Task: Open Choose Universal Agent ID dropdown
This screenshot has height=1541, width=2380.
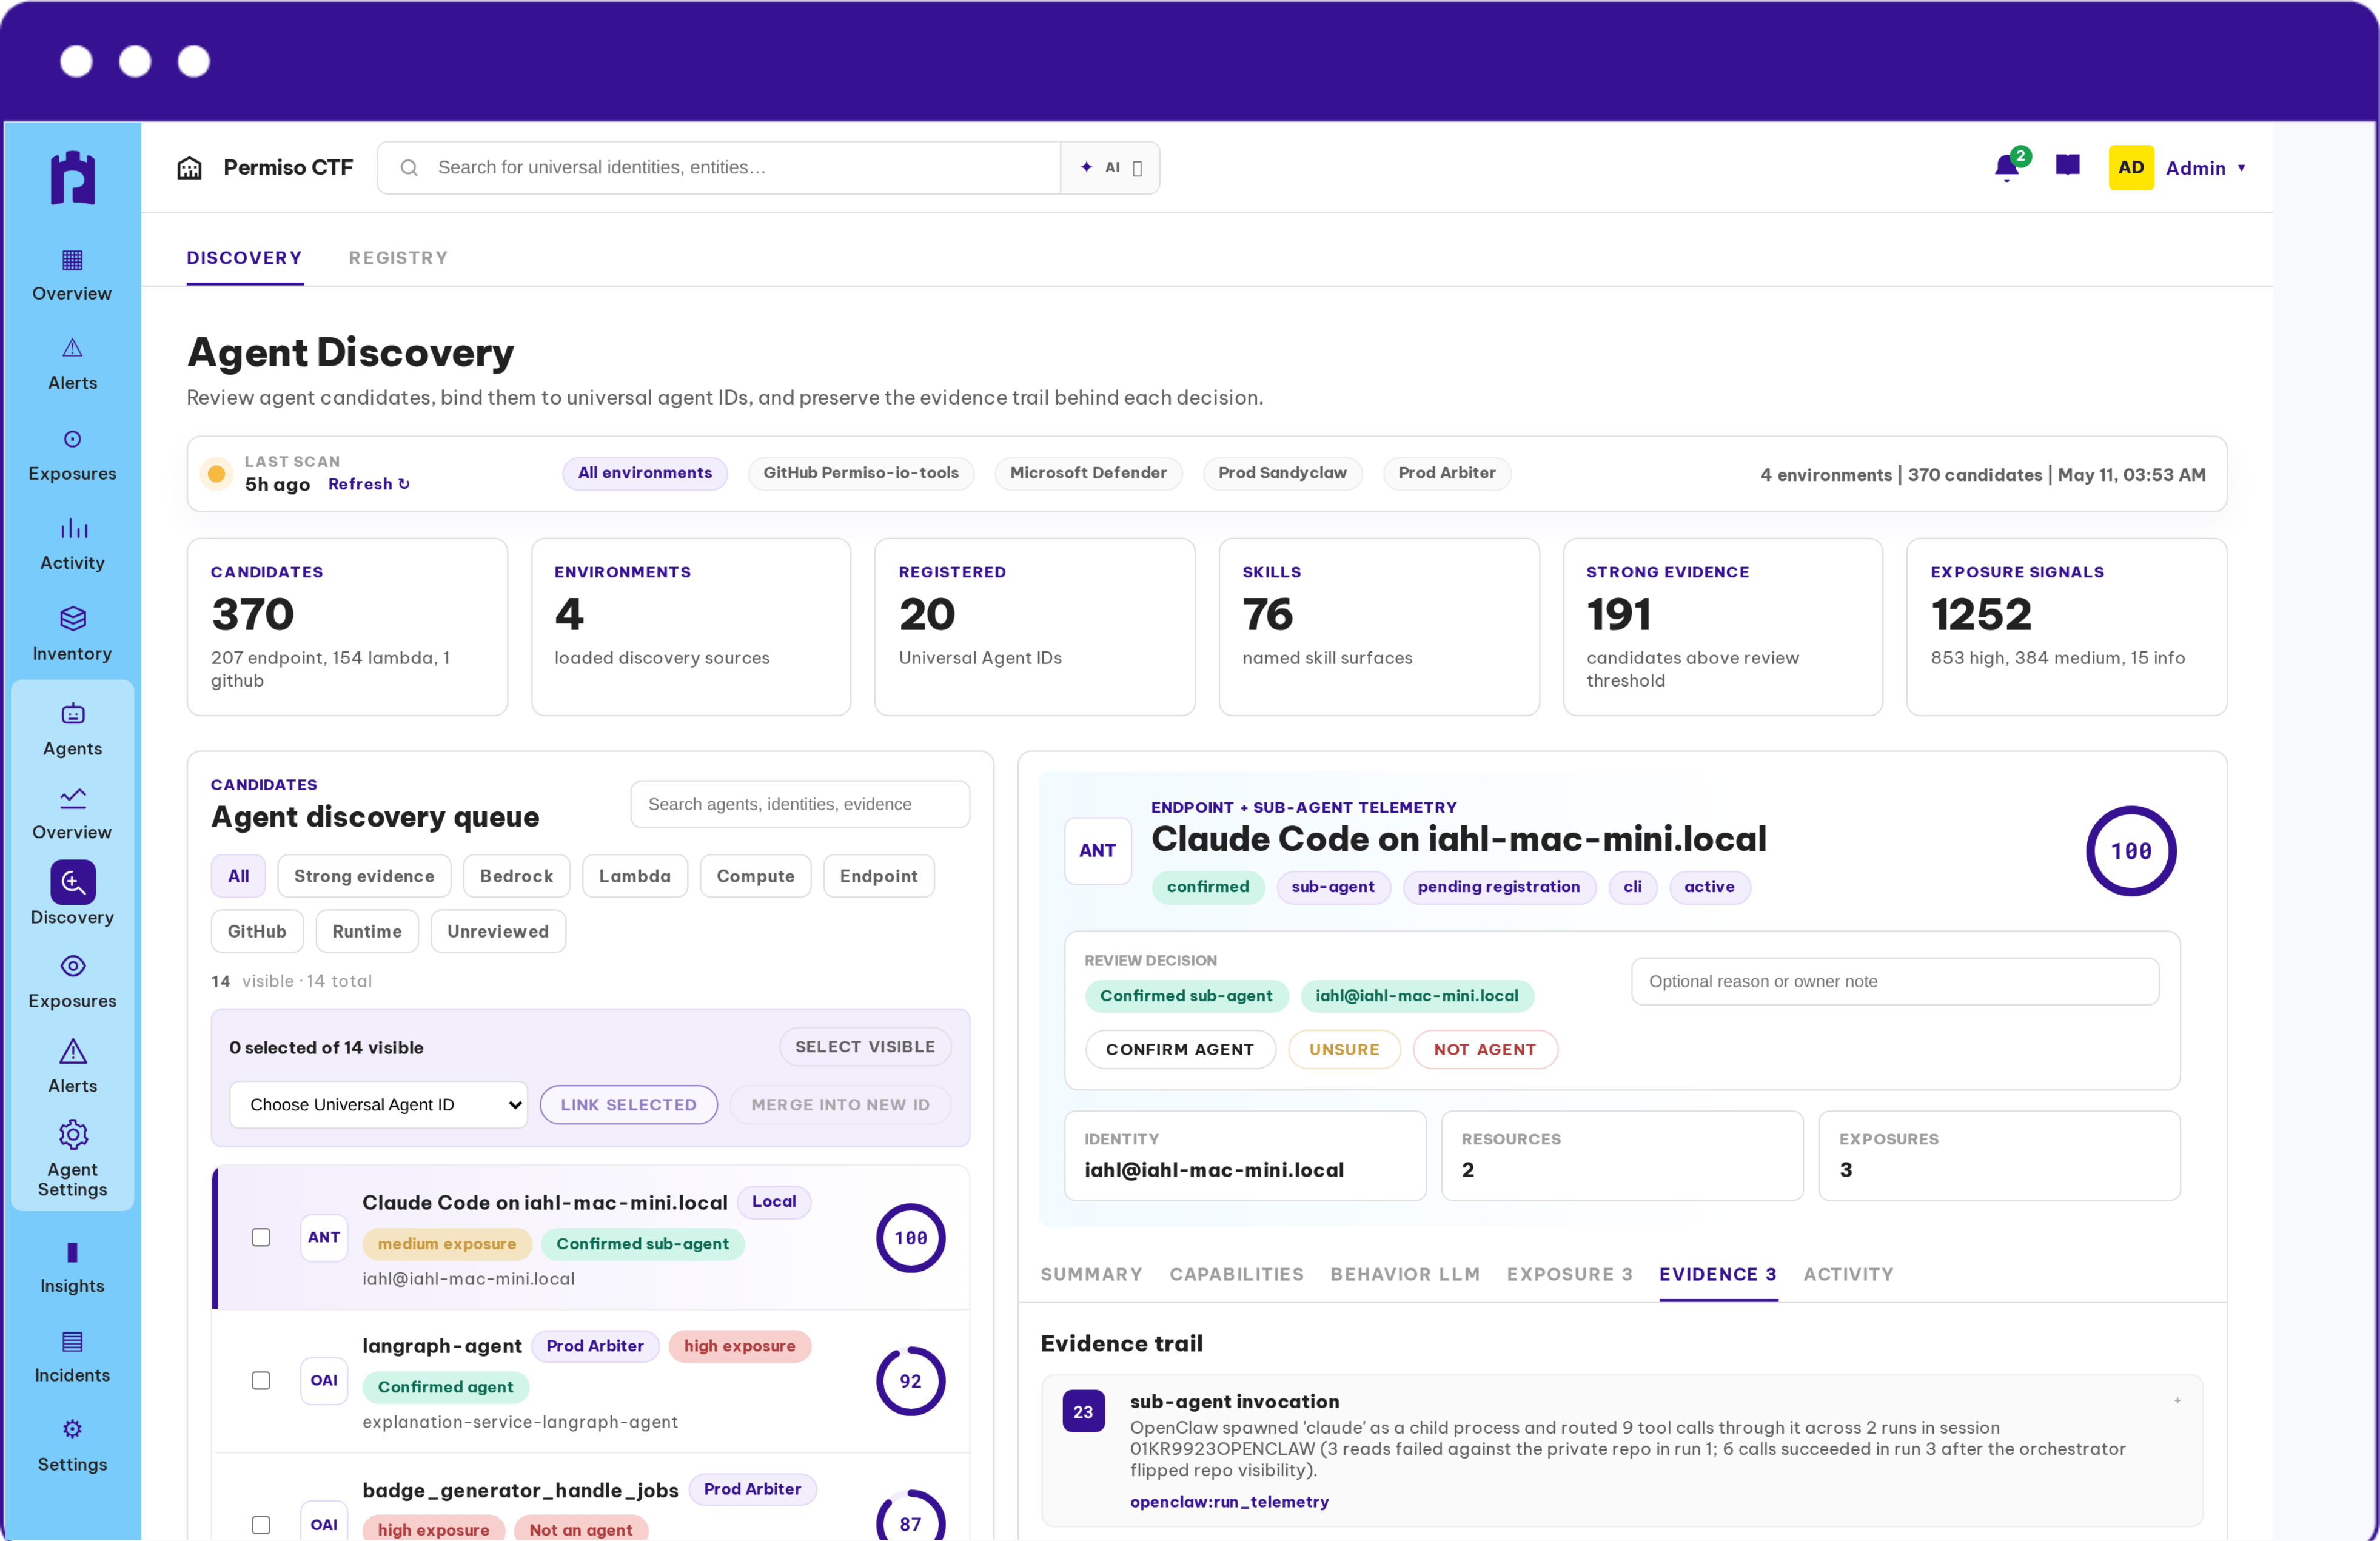Action: point(378,1105)
